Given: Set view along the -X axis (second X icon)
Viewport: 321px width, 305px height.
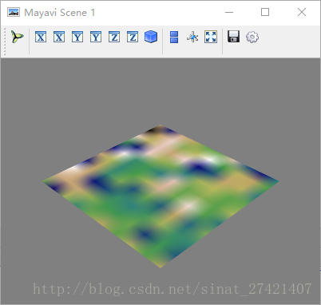Looking at the screenshot, I should [x=59, y=37].
